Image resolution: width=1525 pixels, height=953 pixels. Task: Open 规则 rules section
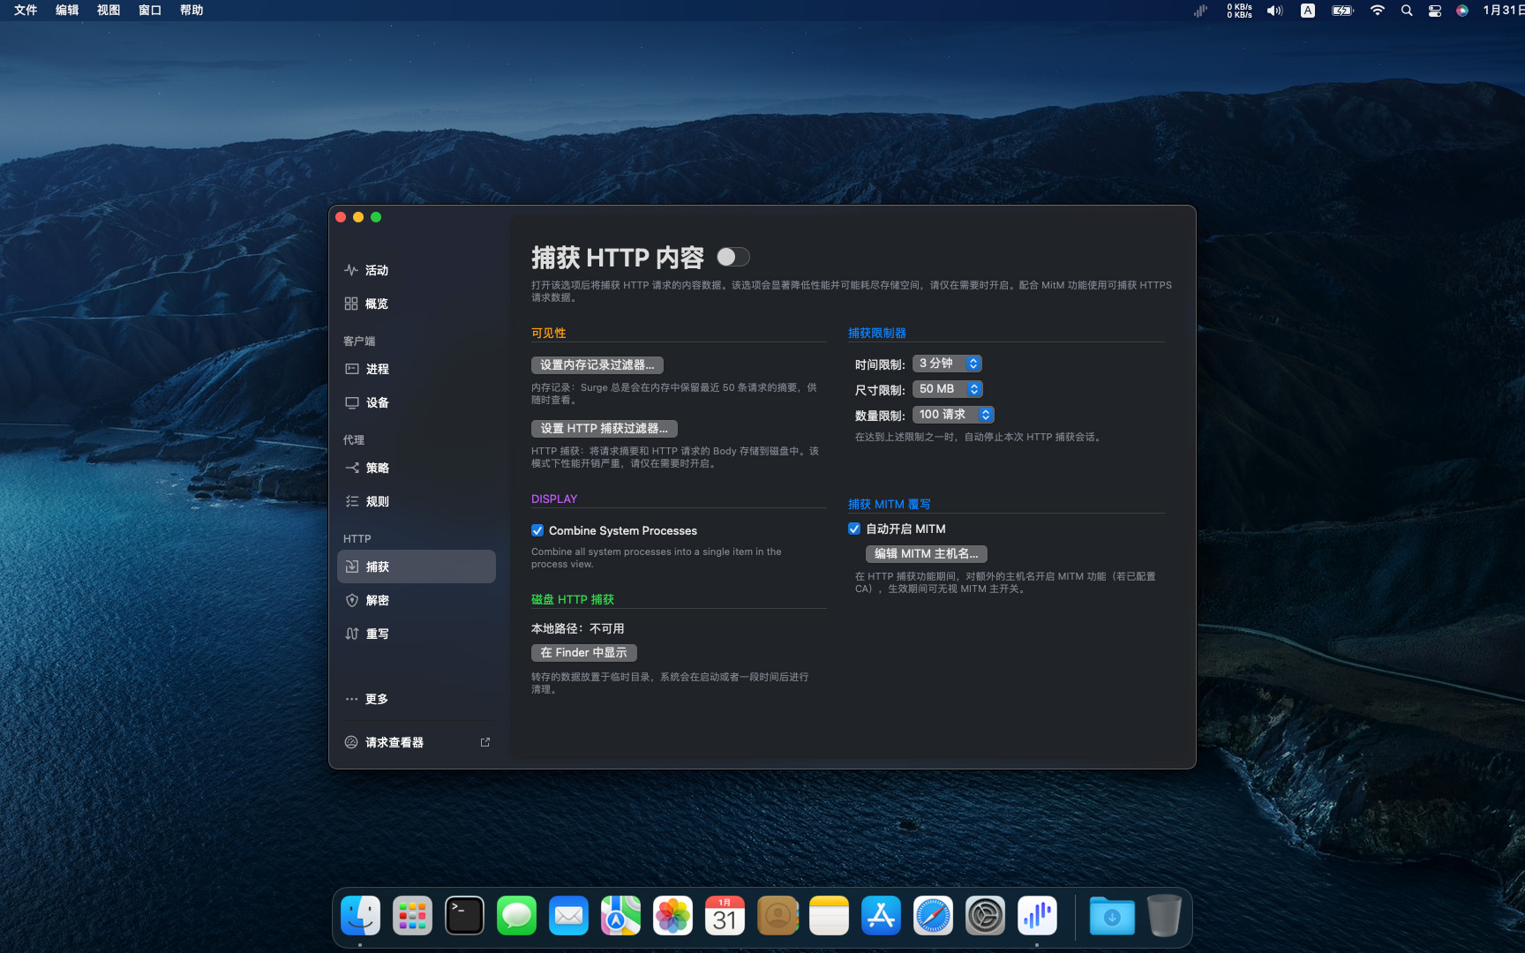point(416,501)
